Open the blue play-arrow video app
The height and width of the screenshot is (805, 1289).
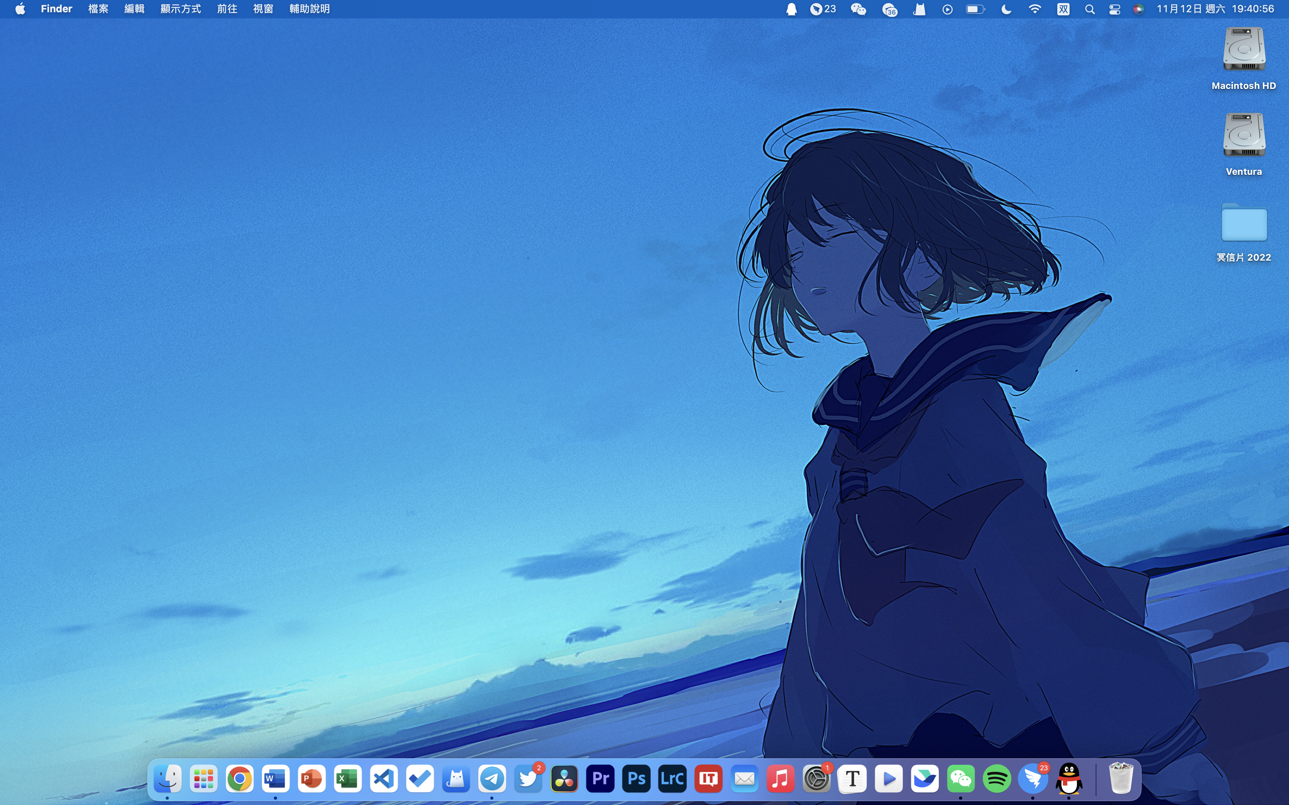pyautogui.click(x=888, y=779)
